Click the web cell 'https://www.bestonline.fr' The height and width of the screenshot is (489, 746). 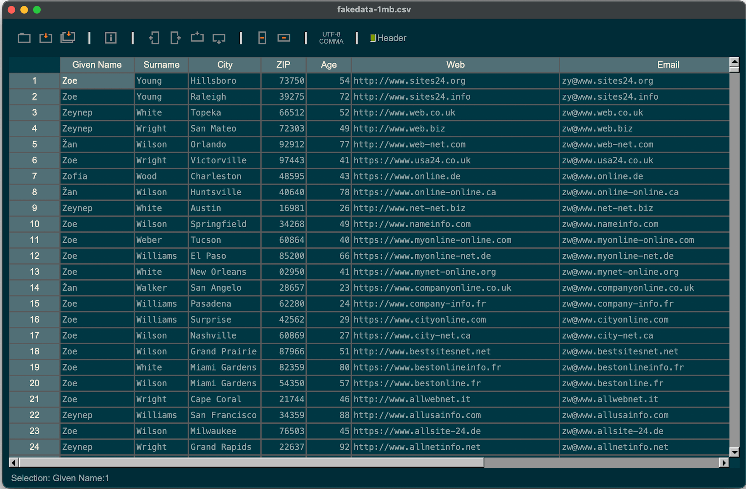(x=455, y=383)
